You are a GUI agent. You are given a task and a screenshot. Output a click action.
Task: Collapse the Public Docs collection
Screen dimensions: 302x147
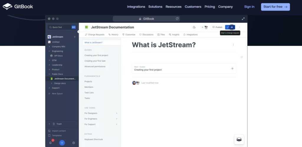(x=49, y=74)
